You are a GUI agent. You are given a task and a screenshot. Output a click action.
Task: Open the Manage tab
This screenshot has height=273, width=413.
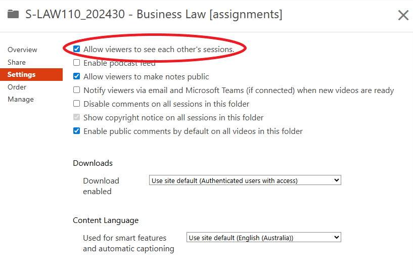[21, 99]
